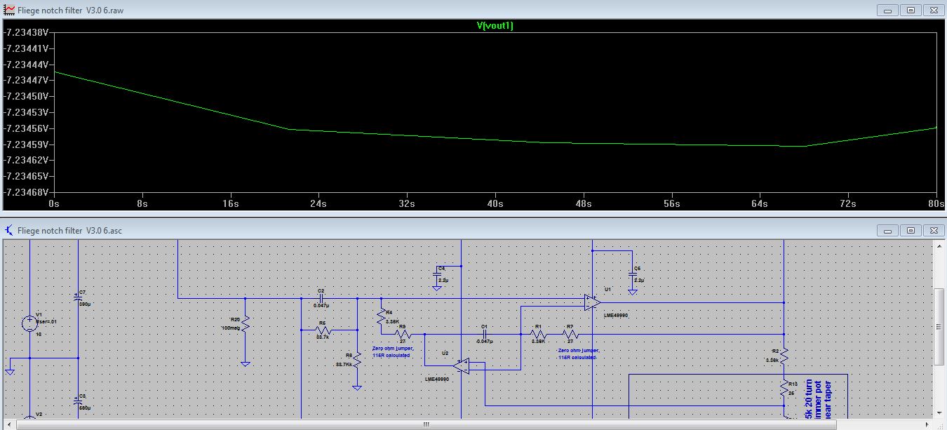Click the schematic window transistor title icon
This screenshot has height=430, width=947.
tap(10, 229)
